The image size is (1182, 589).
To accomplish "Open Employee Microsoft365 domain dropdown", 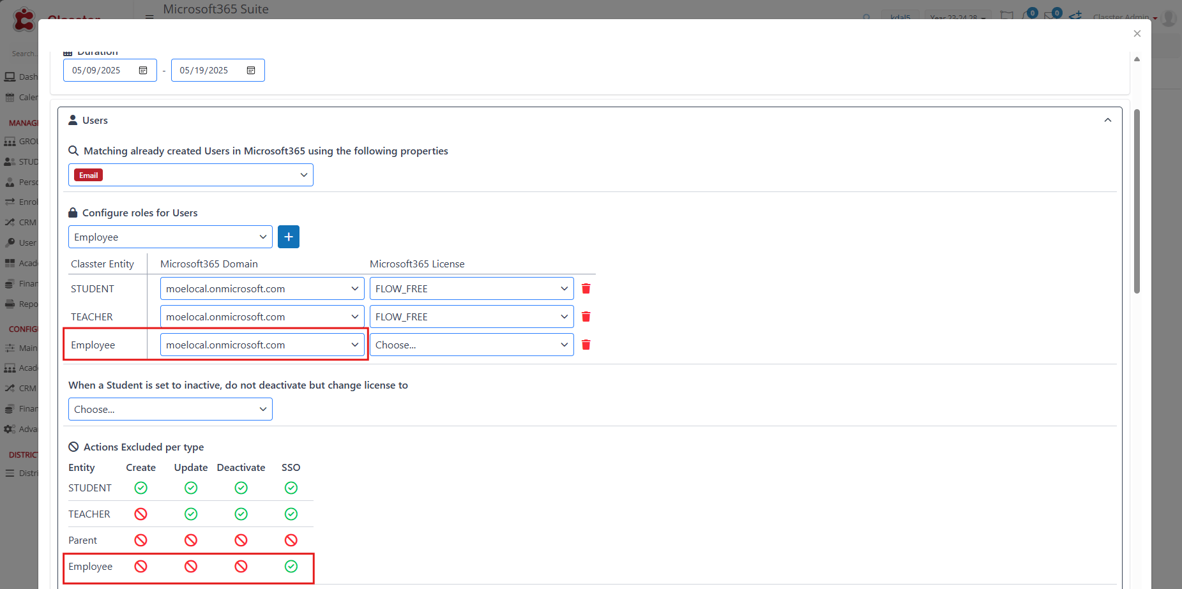I will click(x=262, y=345).
